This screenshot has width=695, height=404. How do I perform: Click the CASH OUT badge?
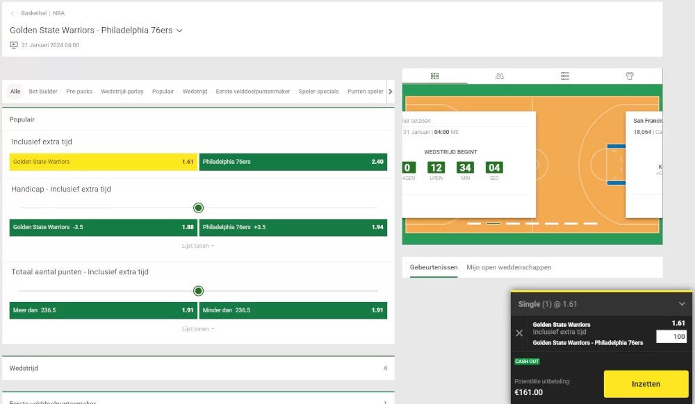point(527,362)
